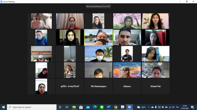197x110 pixels.
Task: Open Google Chrome from taskbar
Action: [116, 107]
